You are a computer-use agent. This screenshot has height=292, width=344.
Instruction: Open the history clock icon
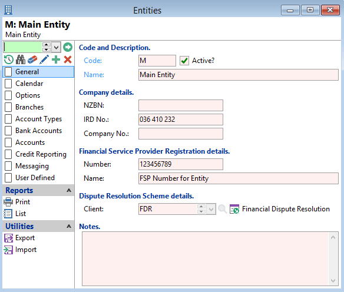click(9, 59)
